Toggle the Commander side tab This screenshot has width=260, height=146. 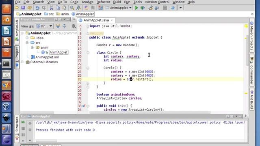(252, 70)
